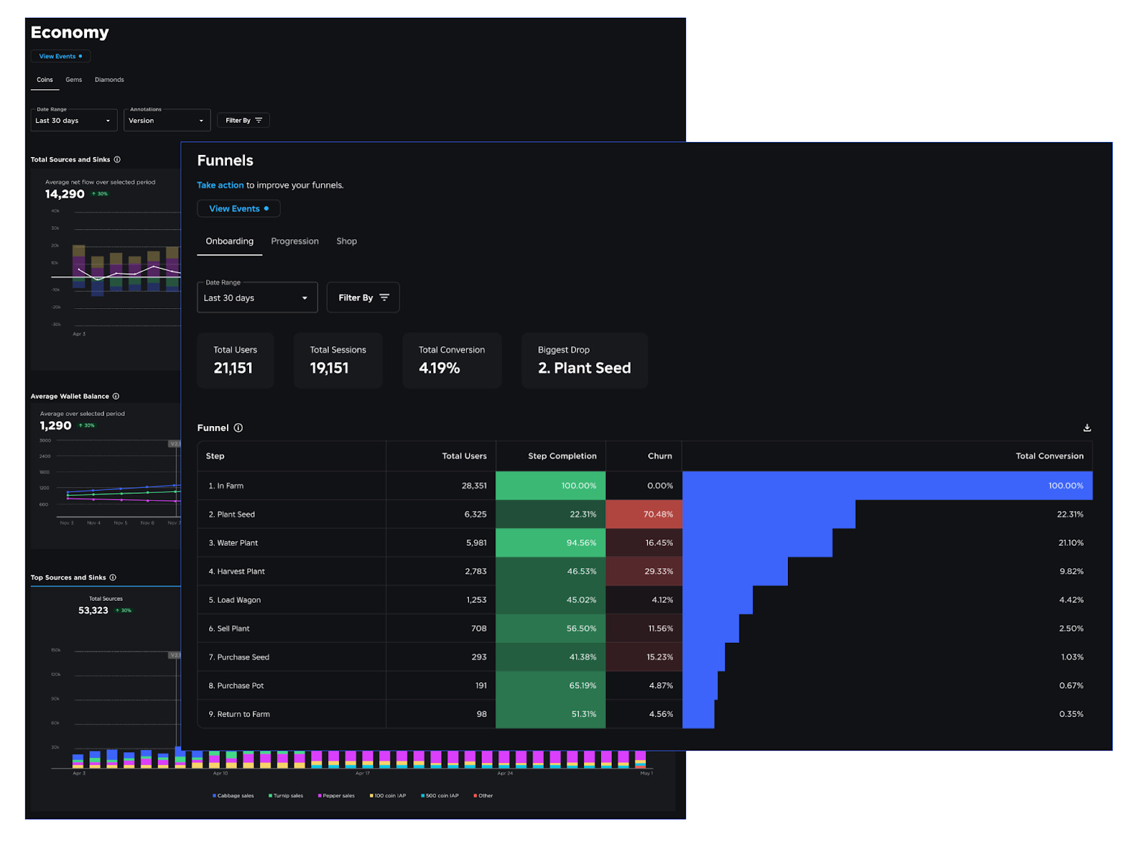
Task: Select the Pepper sales color swatch
Action: (x=319, y=796)
